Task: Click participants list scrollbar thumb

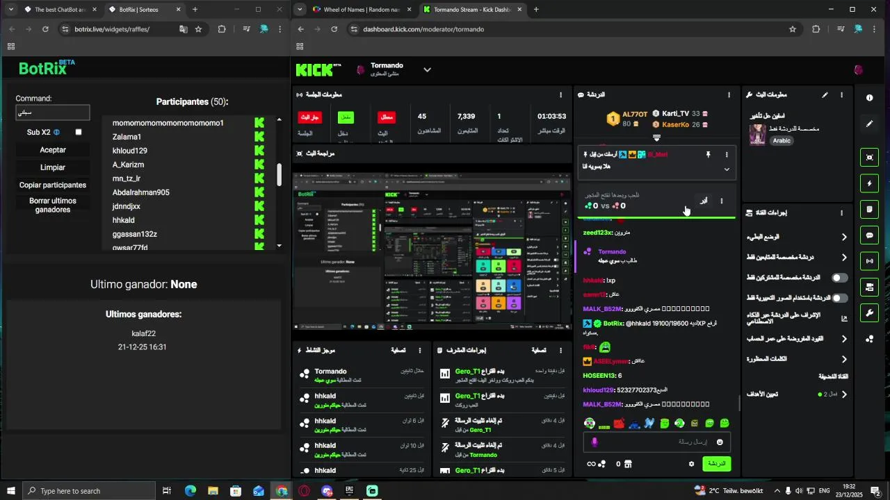Action: tap(280, 175)
